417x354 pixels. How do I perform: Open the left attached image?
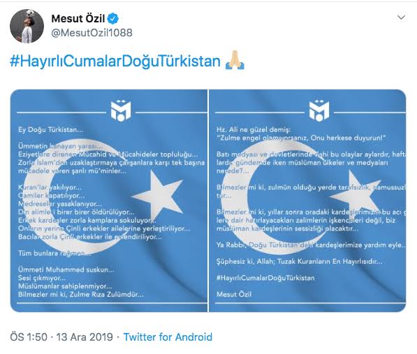coord(109,201)
